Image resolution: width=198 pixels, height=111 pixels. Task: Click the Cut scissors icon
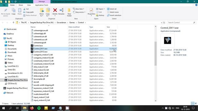tap(24, 9)
